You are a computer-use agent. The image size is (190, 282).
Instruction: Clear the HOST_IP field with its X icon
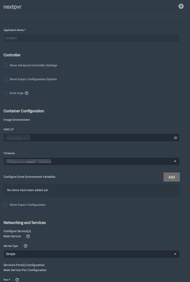[175, 138]
